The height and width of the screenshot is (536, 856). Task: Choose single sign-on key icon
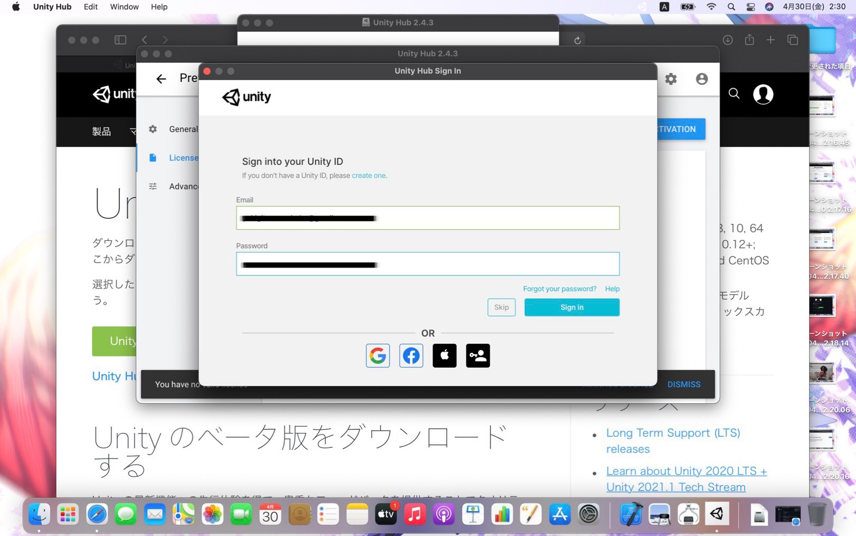[x=478, y=356]
